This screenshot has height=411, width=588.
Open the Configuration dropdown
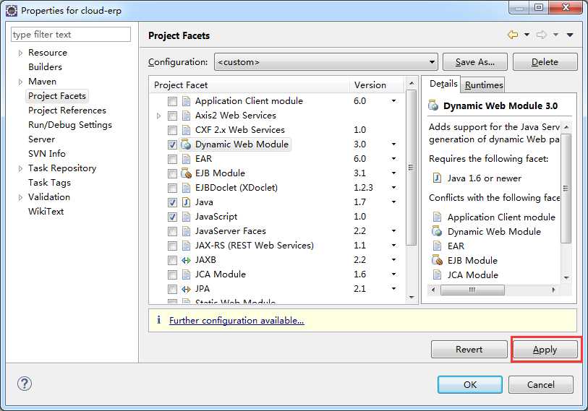[325, 62]
